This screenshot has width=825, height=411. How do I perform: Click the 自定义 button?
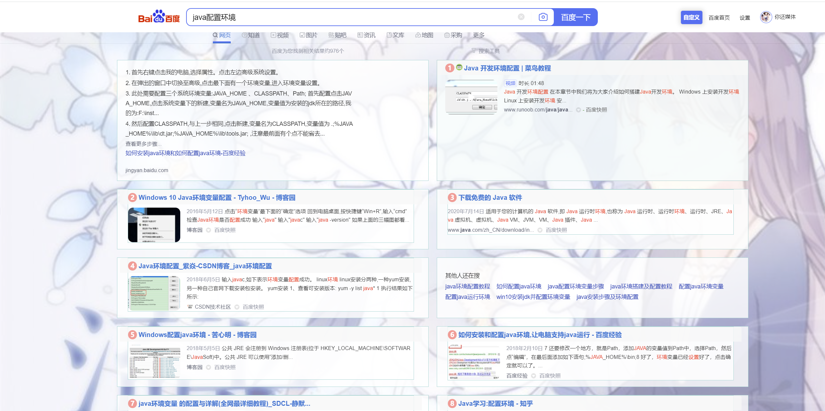point(691,17)
